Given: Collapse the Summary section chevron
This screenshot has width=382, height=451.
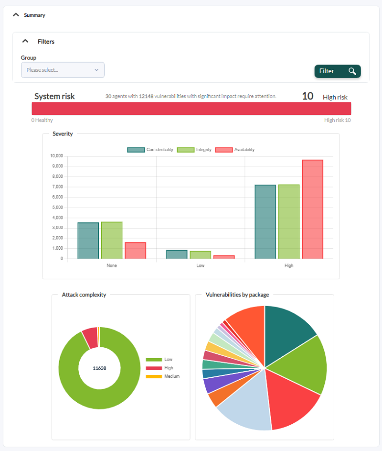Looking at the screenshot, I should pyautogui.click(x=16, y=15).
